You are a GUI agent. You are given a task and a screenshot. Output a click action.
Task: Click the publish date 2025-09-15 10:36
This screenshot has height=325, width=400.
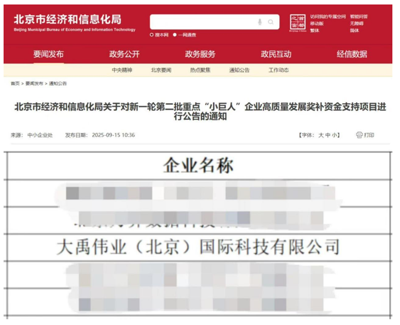113,135
